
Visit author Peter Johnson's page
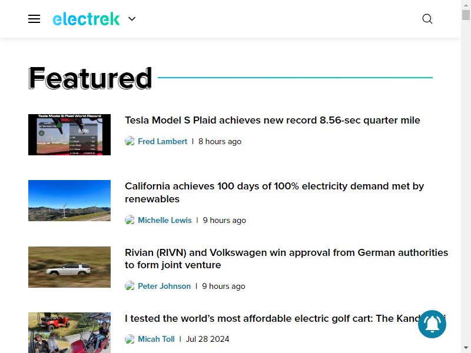tap(164, 286)
